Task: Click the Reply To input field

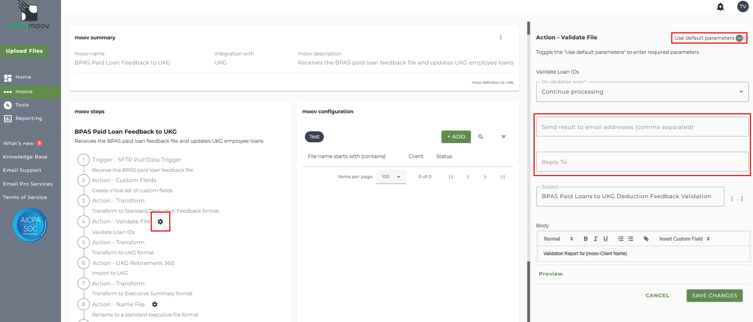Action: click(x=642, y=162)
